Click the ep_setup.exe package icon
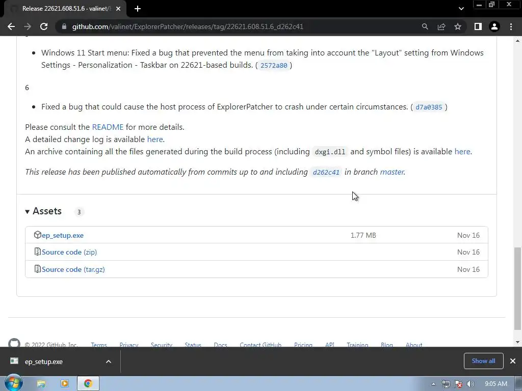 pos(37,235)
